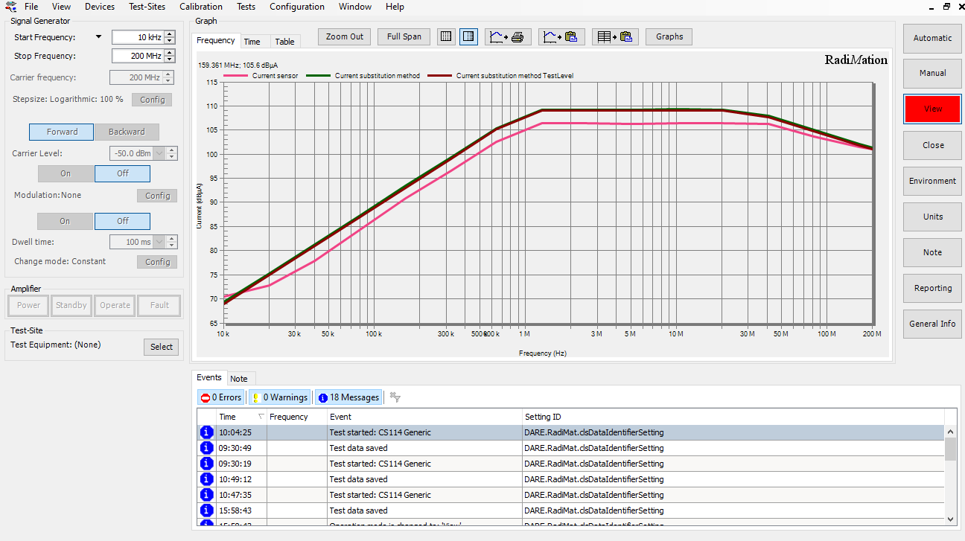Toggle the 18 Messages filter
This screenshot has width=965, height=541.
pos(348,397)
